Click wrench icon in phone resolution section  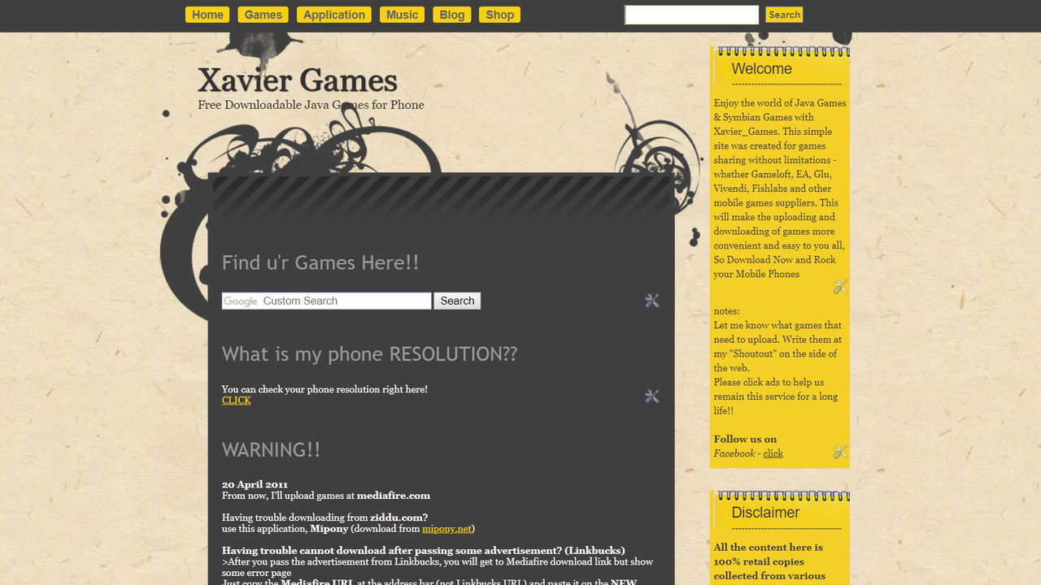pyautogui.click(x=651, y=396)
